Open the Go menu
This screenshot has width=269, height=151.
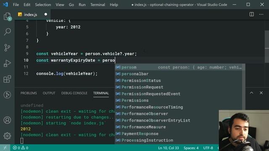tap(71, 5)
